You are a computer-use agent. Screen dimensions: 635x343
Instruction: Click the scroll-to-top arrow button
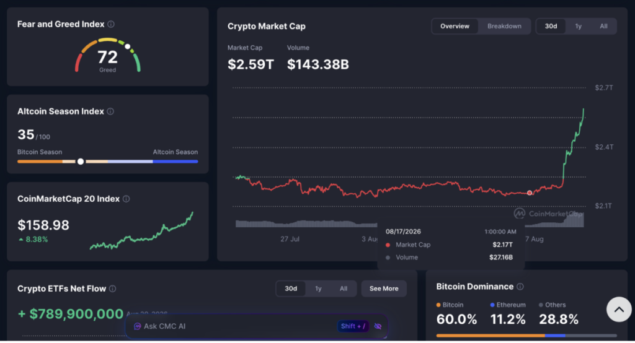point(619,310)
